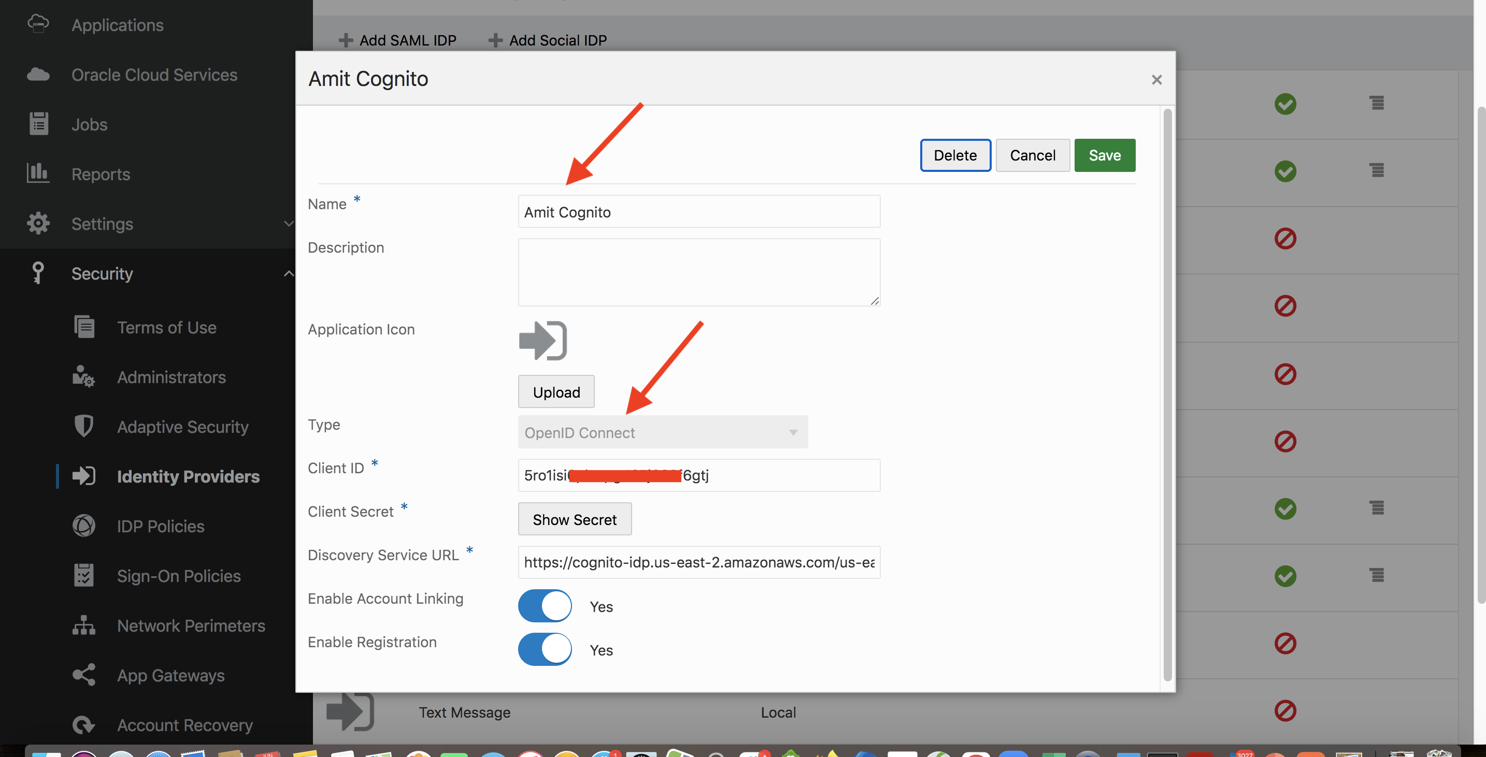The width and height of the screenshot is (1486, 757).
Task: Click the App Gateways share icon
Action: (x=83, y=675)
